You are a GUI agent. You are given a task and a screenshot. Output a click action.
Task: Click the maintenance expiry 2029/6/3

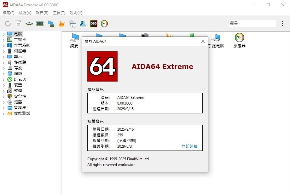pos(125,146)
